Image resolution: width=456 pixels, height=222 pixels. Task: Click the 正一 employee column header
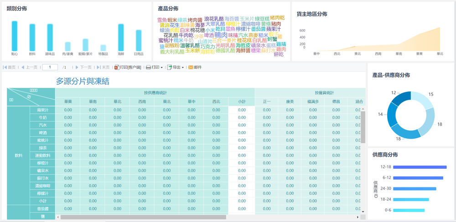pyautogui.click(x=267, y=102)
